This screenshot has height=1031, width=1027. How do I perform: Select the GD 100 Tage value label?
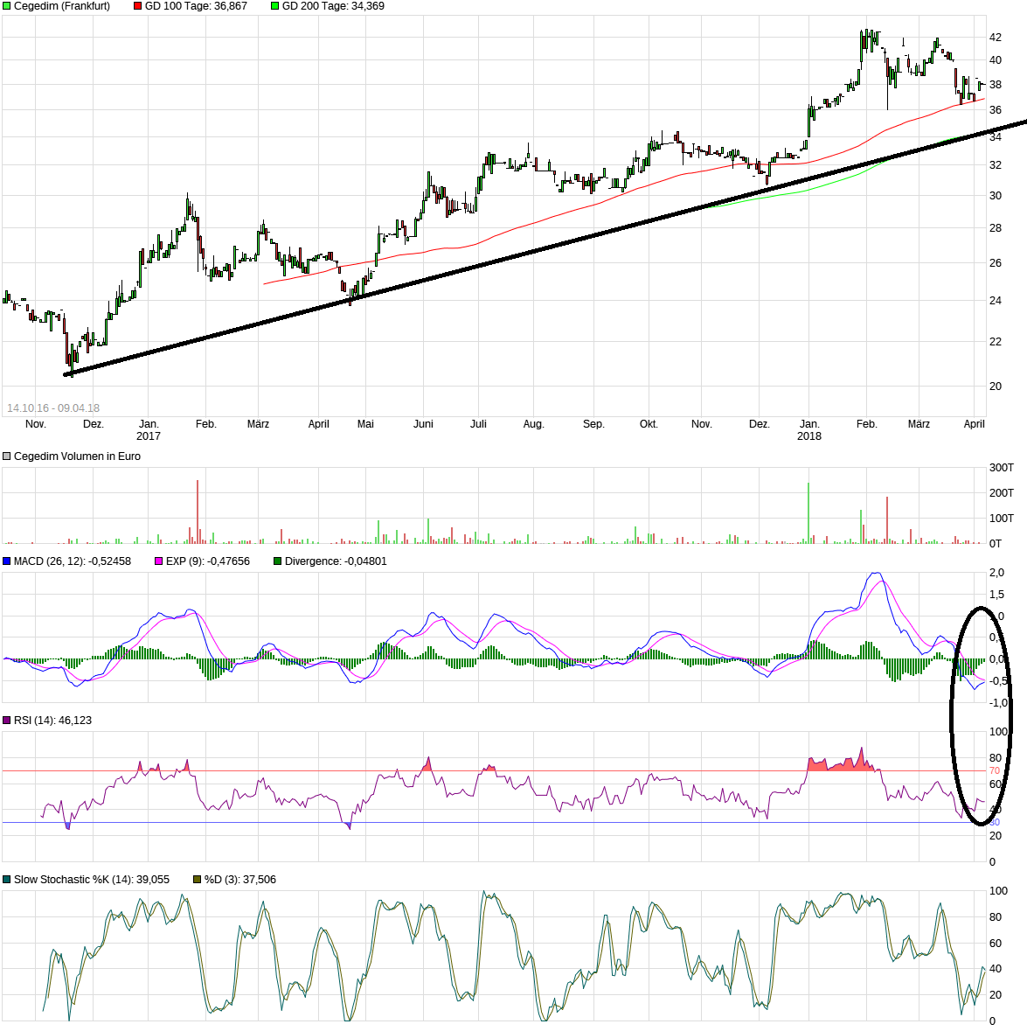click(196, 6)
